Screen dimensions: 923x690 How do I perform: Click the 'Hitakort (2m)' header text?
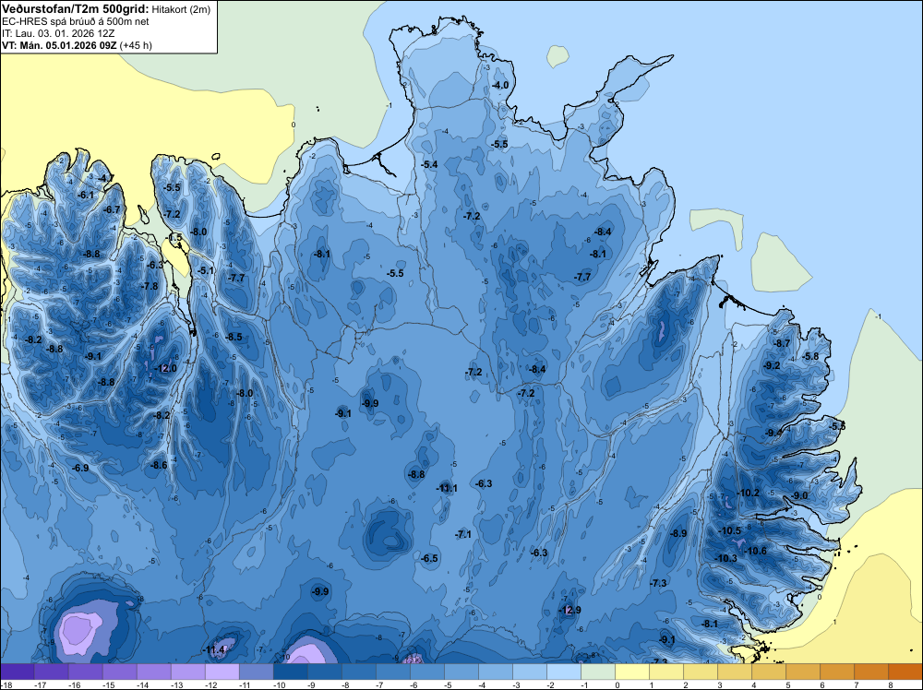click(180, 9)
